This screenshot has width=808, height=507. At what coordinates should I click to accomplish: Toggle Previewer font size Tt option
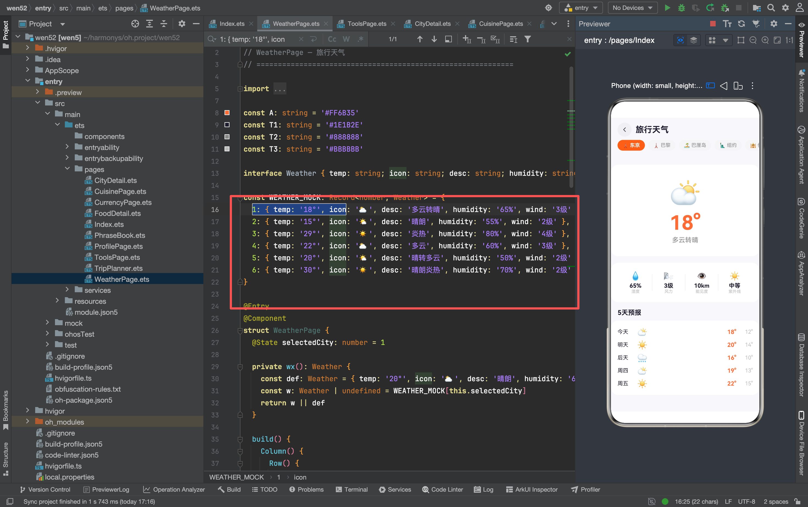[x=727, y=23]
